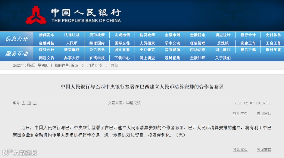Click the lower 关闭窗口 link
284x158 pixels.
(264, 150)
